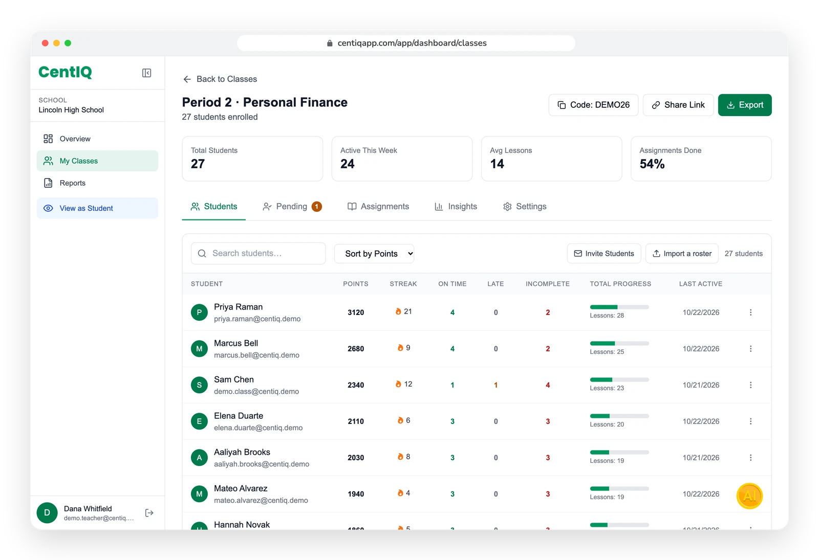The height and width of the screenshot is (560, 819).
Task: Open row options for Marcus Bell
Action: click(751, 349)
